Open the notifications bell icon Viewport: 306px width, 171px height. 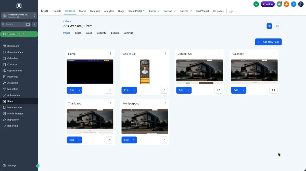pyautogui.click(x=286, y=4)
